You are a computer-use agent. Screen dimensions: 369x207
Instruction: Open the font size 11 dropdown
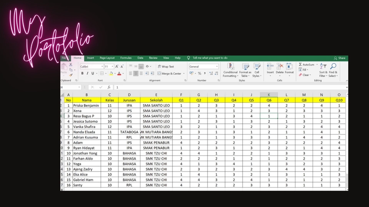(x=113, y=67)
